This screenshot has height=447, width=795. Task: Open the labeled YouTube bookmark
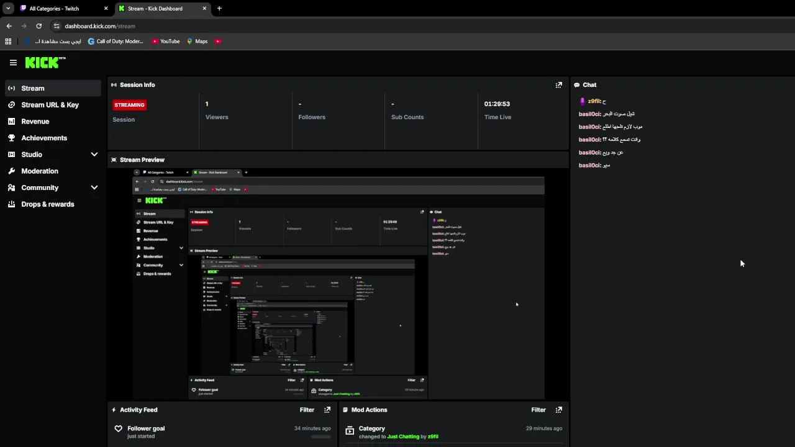pyautogui.click(x=166, y=42)
